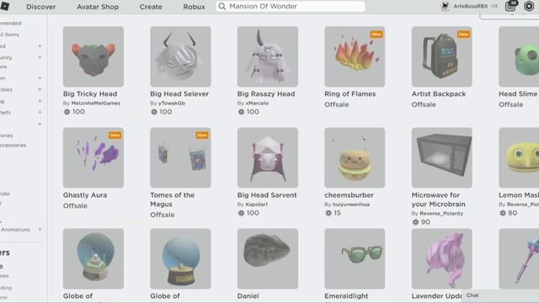539x303 pixels.
Task: Click New badge on Ring of Flames
Action: (x=376, y=35)
